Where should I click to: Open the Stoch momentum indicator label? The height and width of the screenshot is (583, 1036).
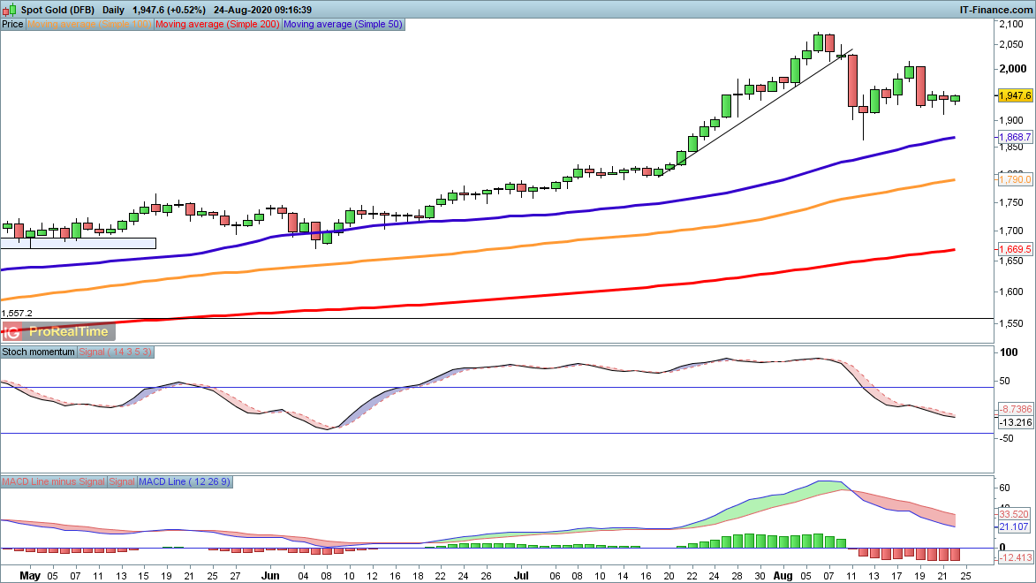pos(39,352)
